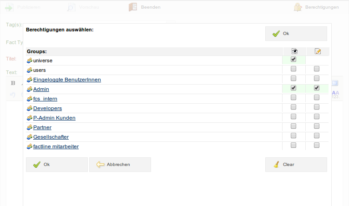Follow the factline mitarbeiter link

click(x=56, y=146)
